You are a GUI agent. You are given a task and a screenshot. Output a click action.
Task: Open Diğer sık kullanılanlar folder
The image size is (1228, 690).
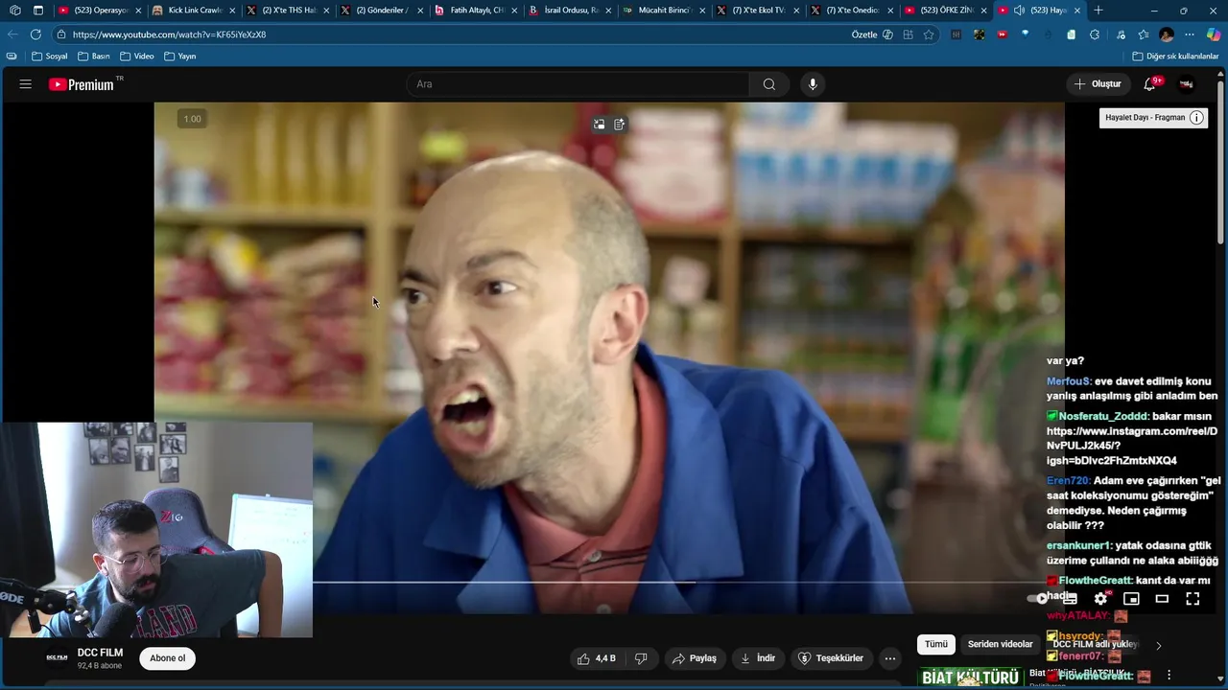[1176, 57]
